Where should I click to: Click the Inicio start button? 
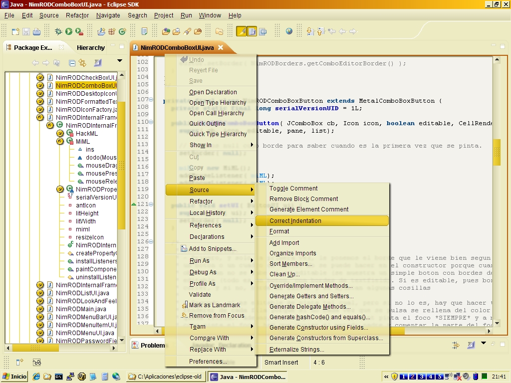click(x=15, y=377)
